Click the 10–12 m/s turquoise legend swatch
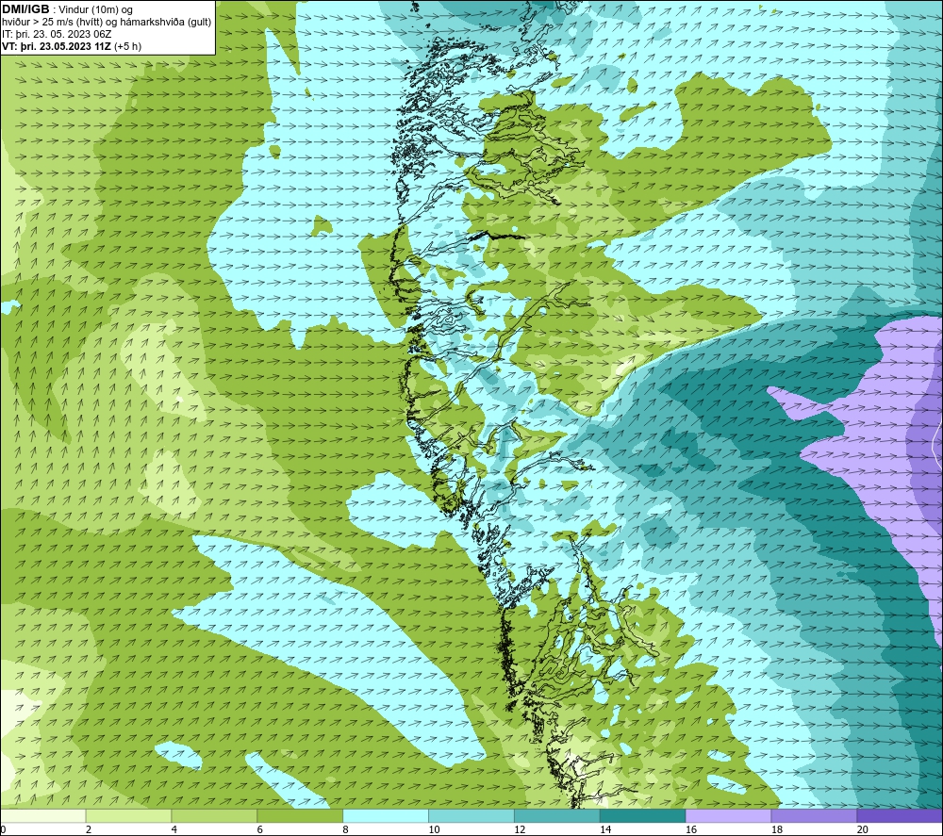The image size is (943, 836). tap(471, 815)
